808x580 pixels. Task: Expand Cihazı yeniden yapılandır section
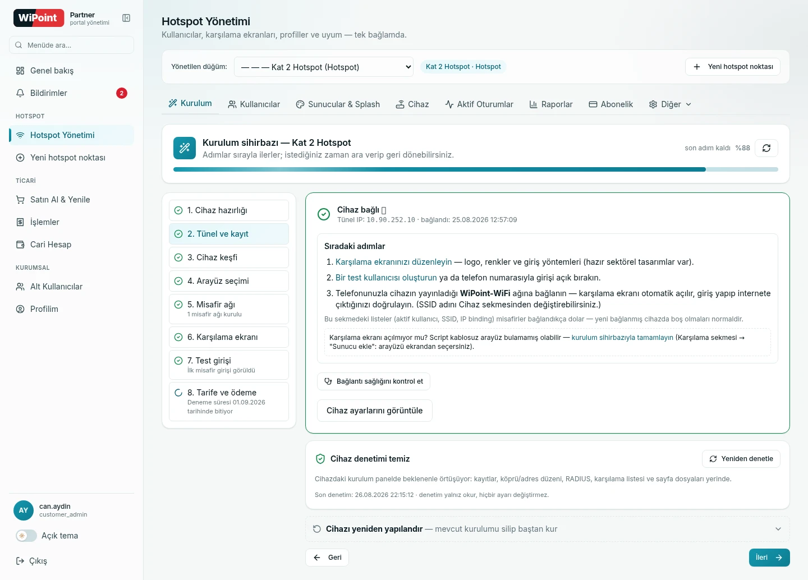tap(548, 529)
